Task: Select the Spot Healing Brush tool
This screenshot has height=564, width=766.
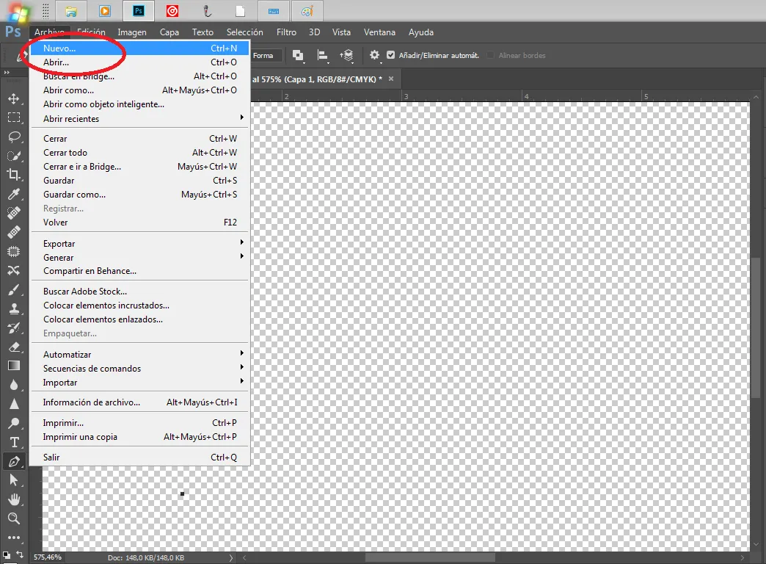Action: 14,213
